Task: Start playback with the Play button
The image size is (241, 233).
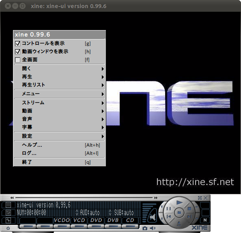Action: click(x=179, y=203)
